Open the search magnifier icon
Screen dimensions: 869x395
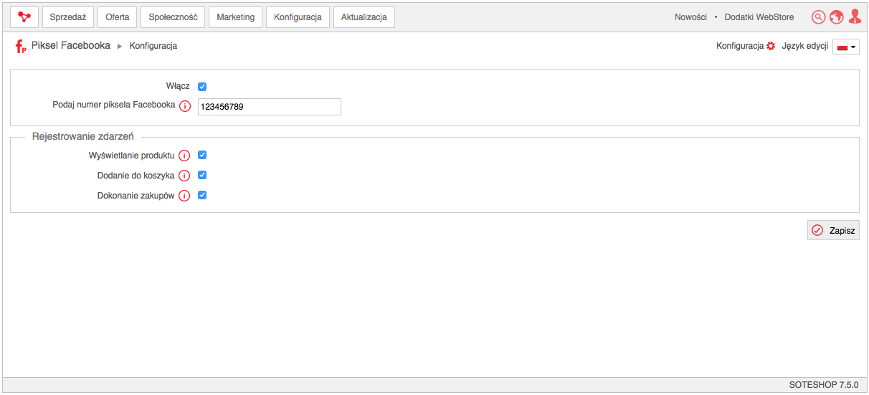(x=818, y=17)
